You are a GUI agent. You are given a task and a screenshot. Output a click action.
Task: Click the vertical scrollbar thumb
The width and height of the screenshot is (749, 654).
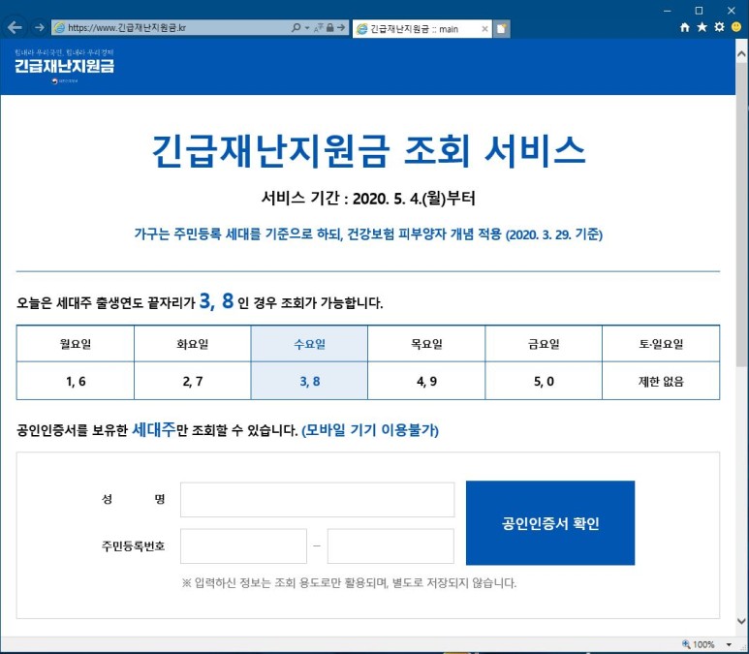pyautogui.click(x=741, y=215)
